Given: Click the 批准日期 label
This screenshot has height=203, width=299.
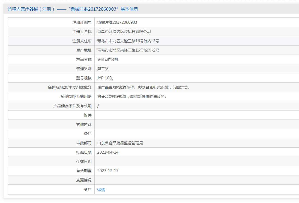Looking at the screenshot, I should [84, 152].
